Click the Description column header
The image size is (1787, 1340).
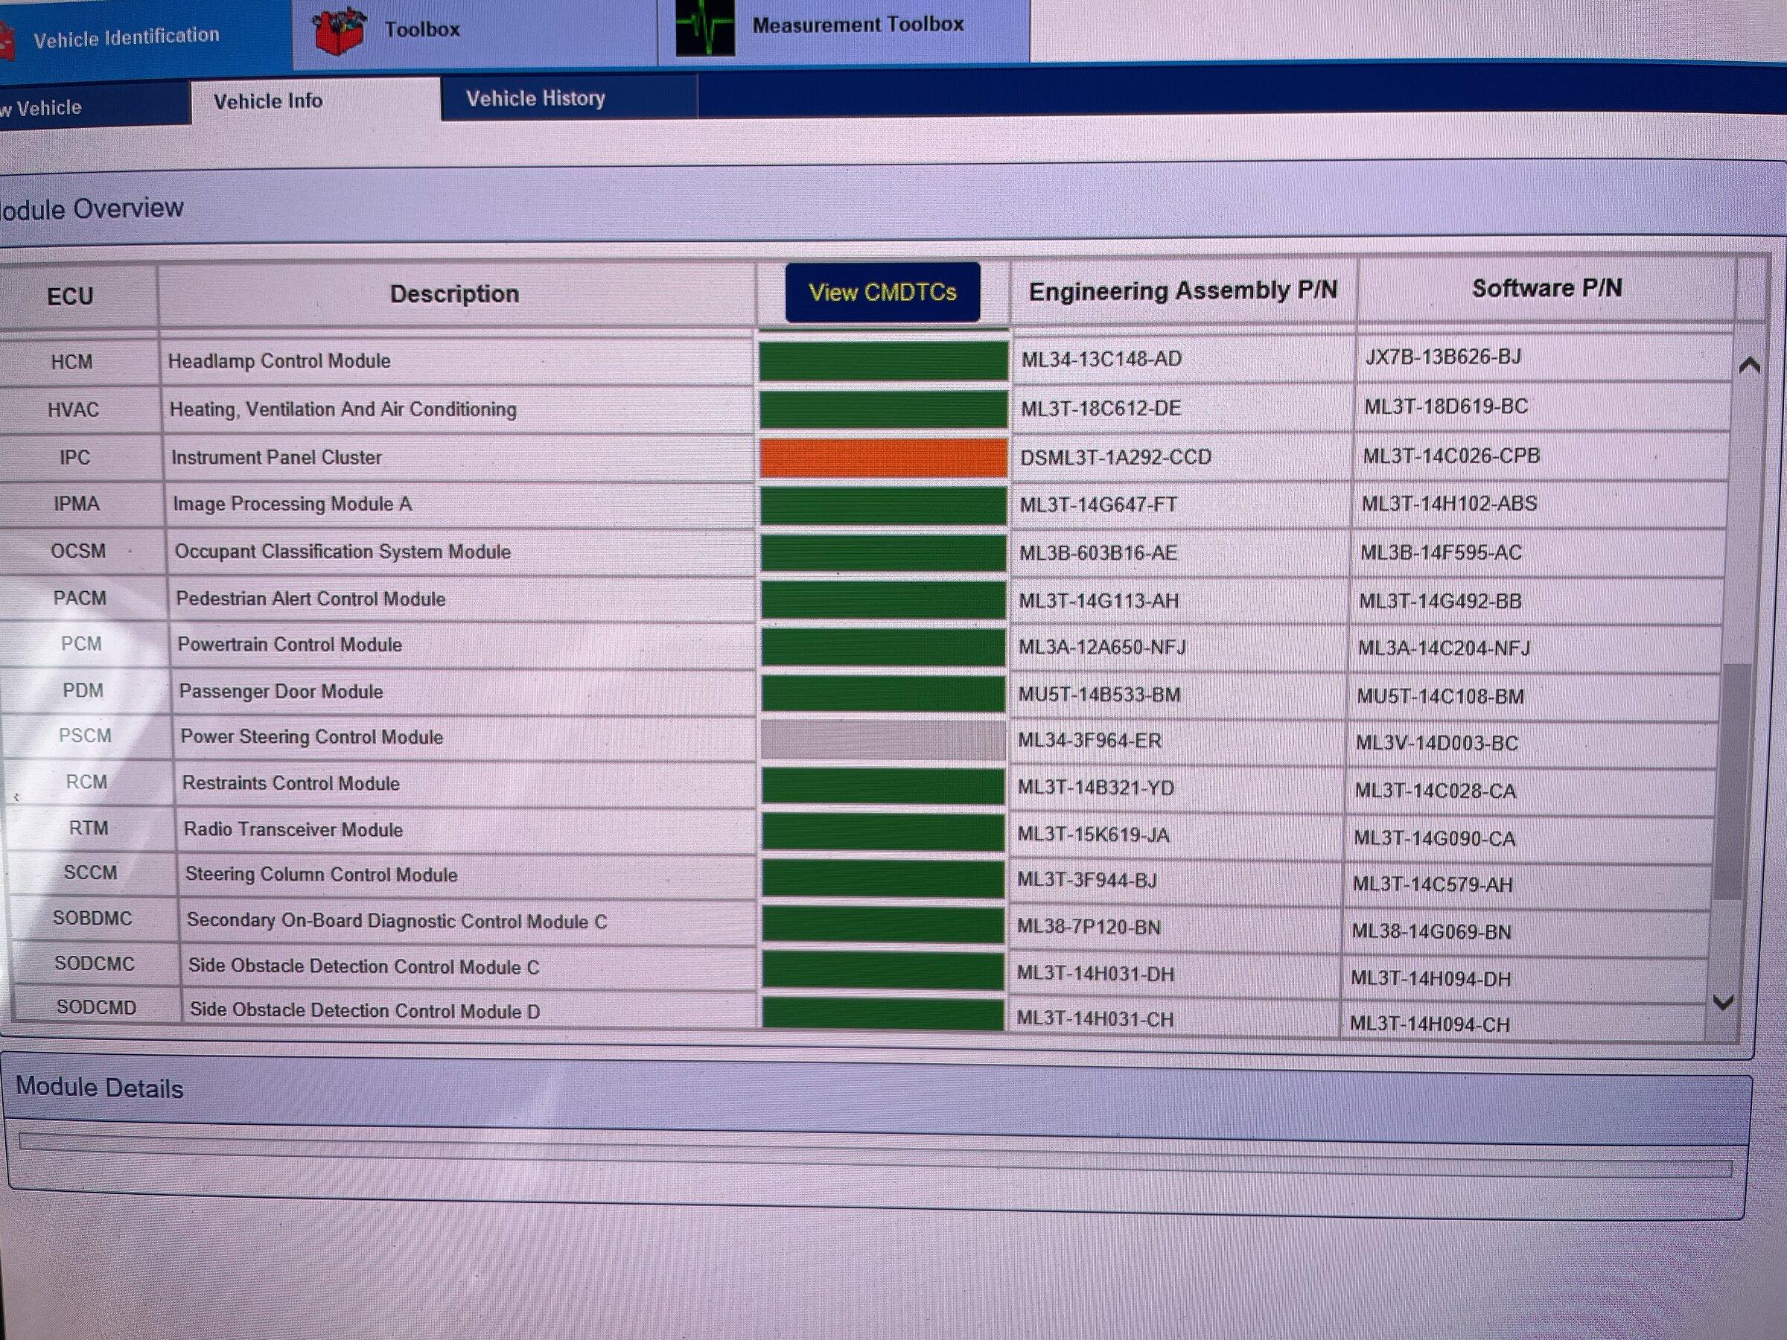[454, 294]
